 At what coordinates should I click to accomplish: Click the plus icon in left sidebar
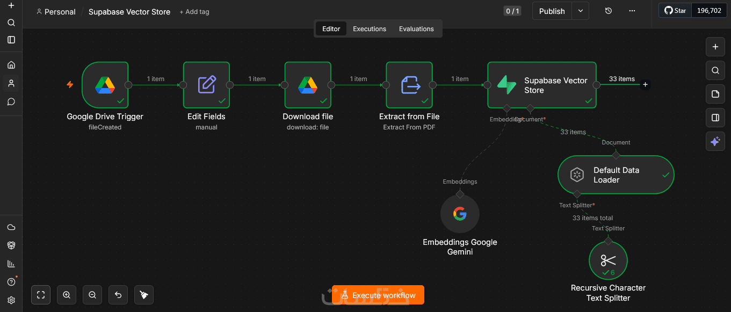click(11, 5)
